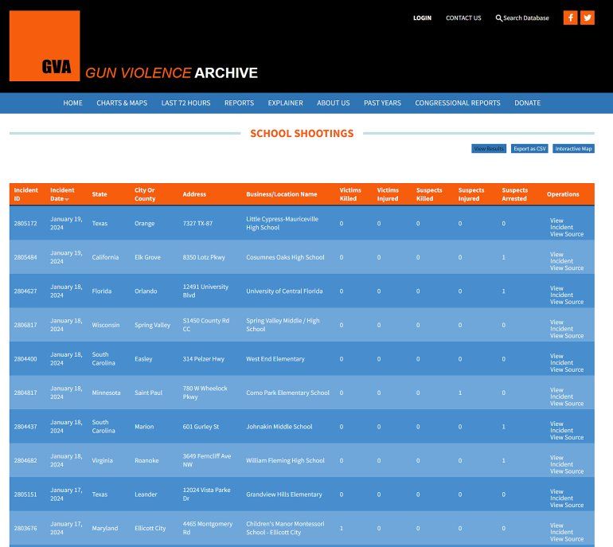613x547 pixels.
Task: Click the Export as CSV button
Action: click(x=529, y=149)
